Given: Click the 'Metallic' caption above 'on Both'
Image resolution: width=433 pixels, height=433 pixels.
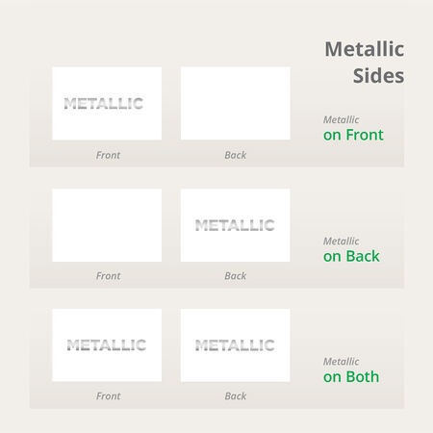Looking at the screenshot, I should 341,362.
